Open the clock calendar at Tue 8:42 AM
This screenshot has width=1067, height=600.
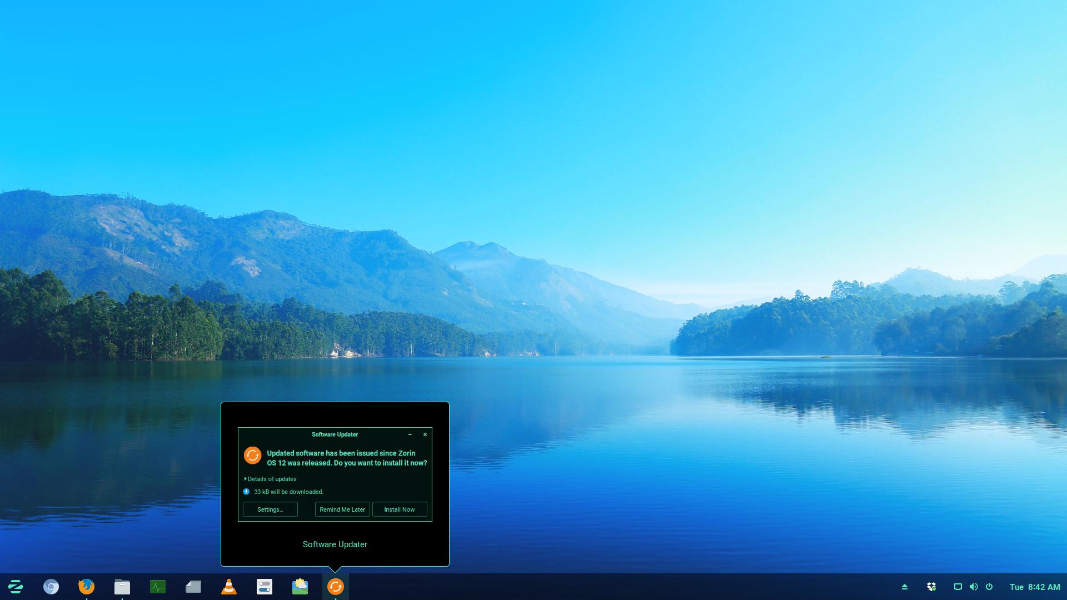coord(1035,587)
